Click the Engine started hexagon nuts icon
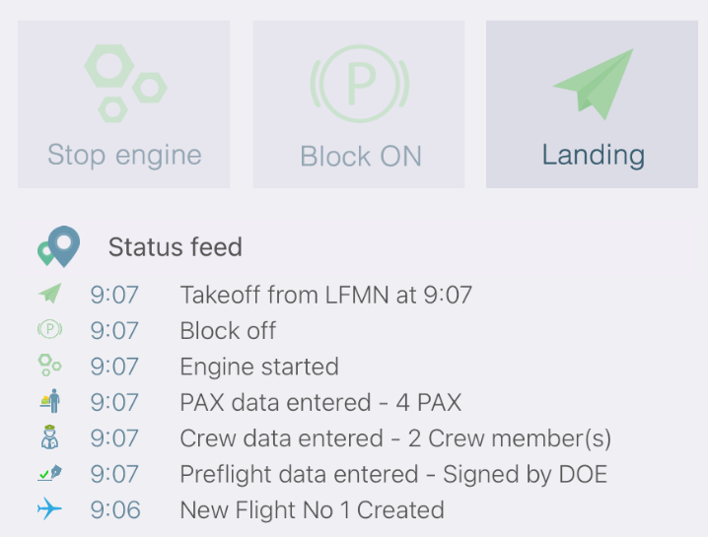 [x=49, y=366]
